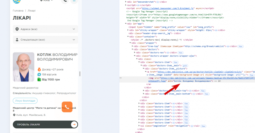
Task: Click the orange arrow circle on ПРОФІЛЬ ЛІКАРЯ
Action: coord(74,125)
